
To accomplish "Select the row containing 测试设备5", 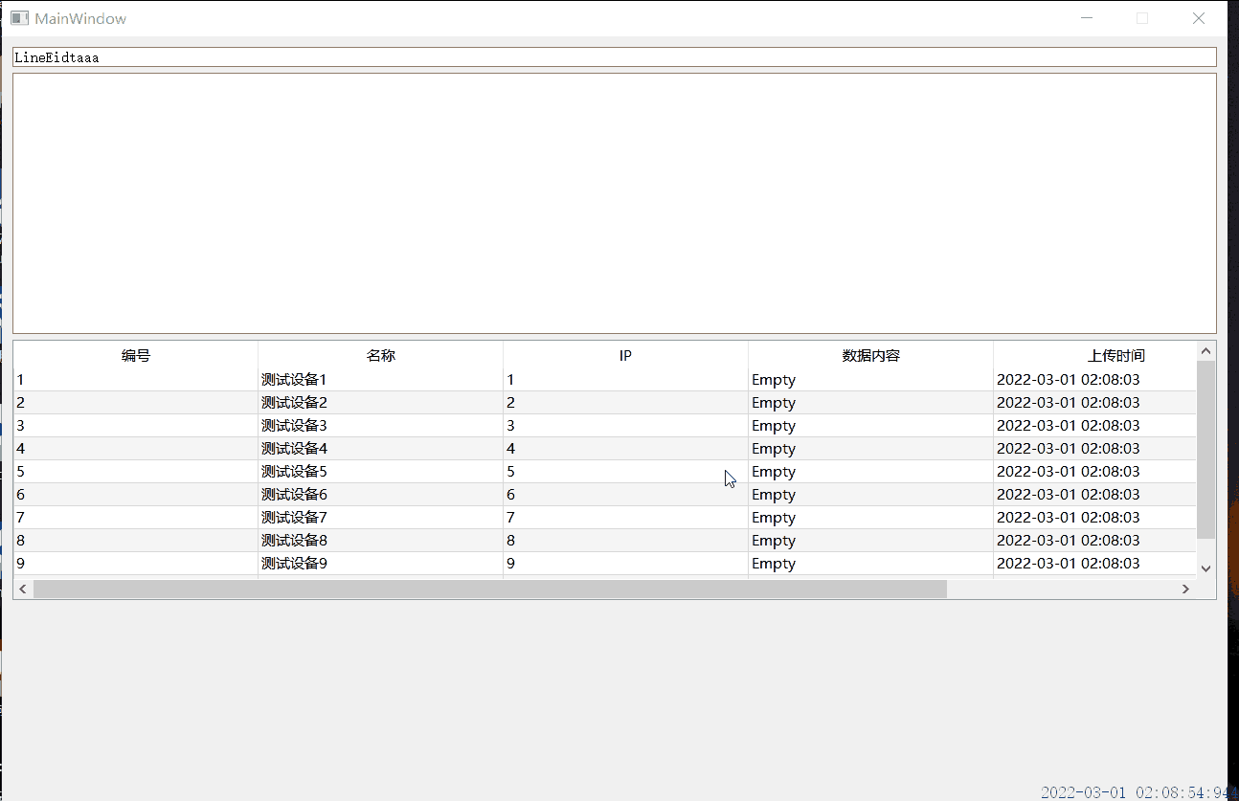I will (x=293, y=471).
